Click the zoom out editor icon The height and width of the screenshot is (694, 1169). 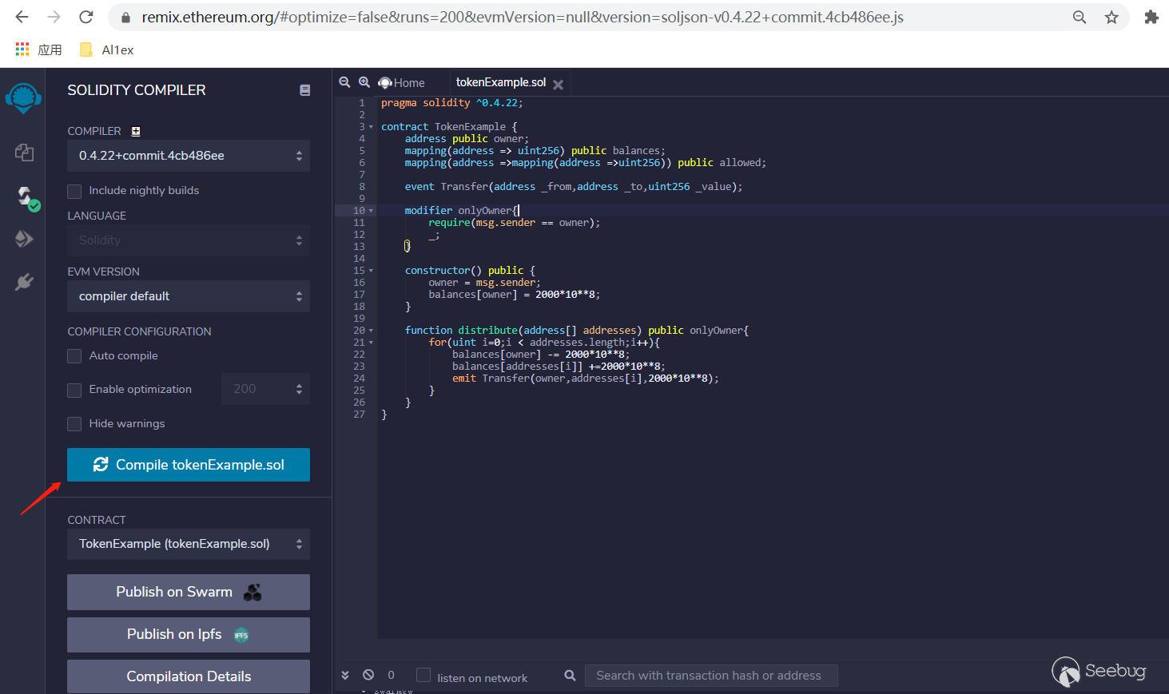344,82
